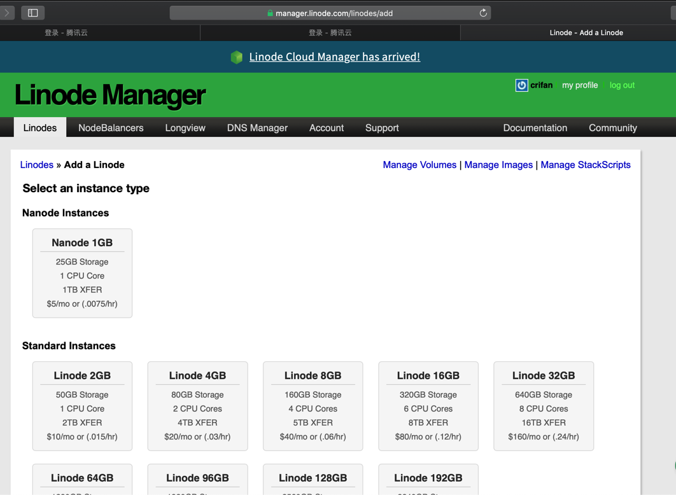Open the Linode Cloud Manager has arrived link
Screen dimensions: 676x495
(x=335, y=57)
